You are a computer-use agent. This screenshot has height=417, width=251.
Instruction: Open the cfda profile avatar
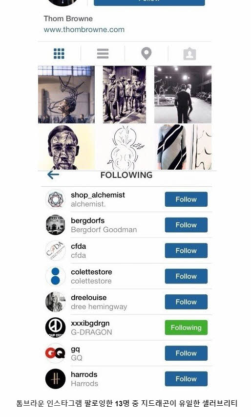pos(55,250)
